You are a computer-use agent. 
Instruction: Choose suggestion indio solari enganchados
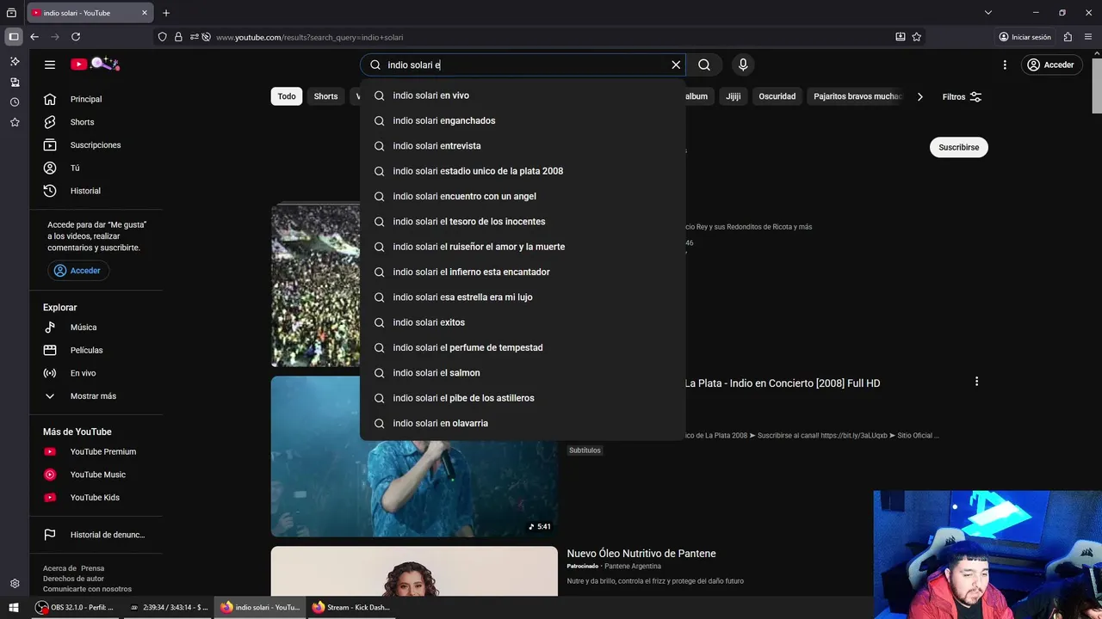tap(523, 120)
